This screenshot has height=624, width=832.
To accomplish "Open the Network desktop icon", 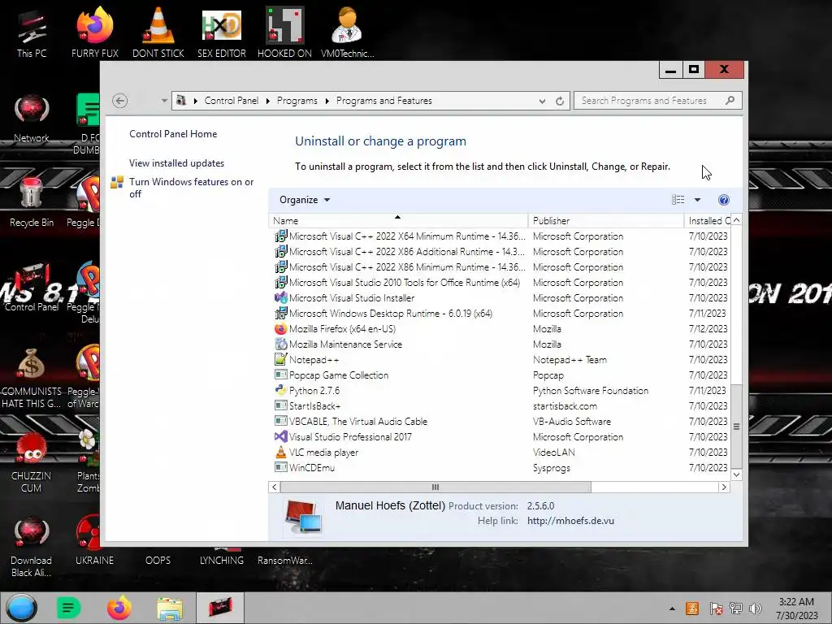I will pyautogui.click(x=32, y=119).
